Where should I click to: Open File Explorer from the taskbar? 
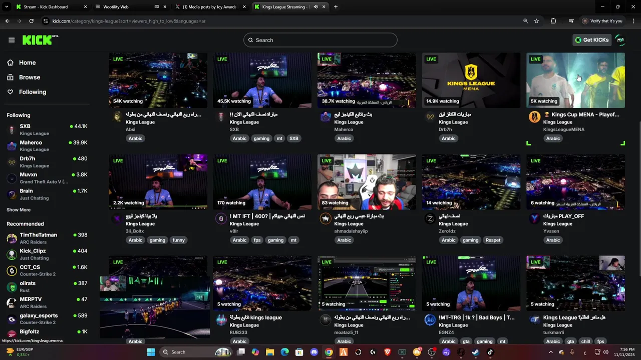click(x=270, y=352)
